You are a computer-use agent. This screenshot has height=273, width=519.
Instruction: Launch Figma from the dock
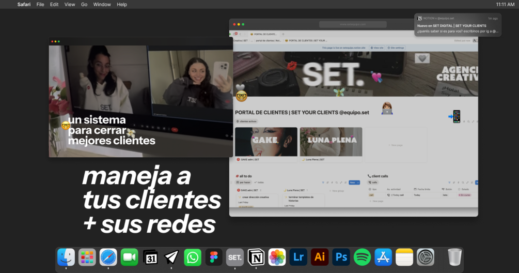click(213, 257)
